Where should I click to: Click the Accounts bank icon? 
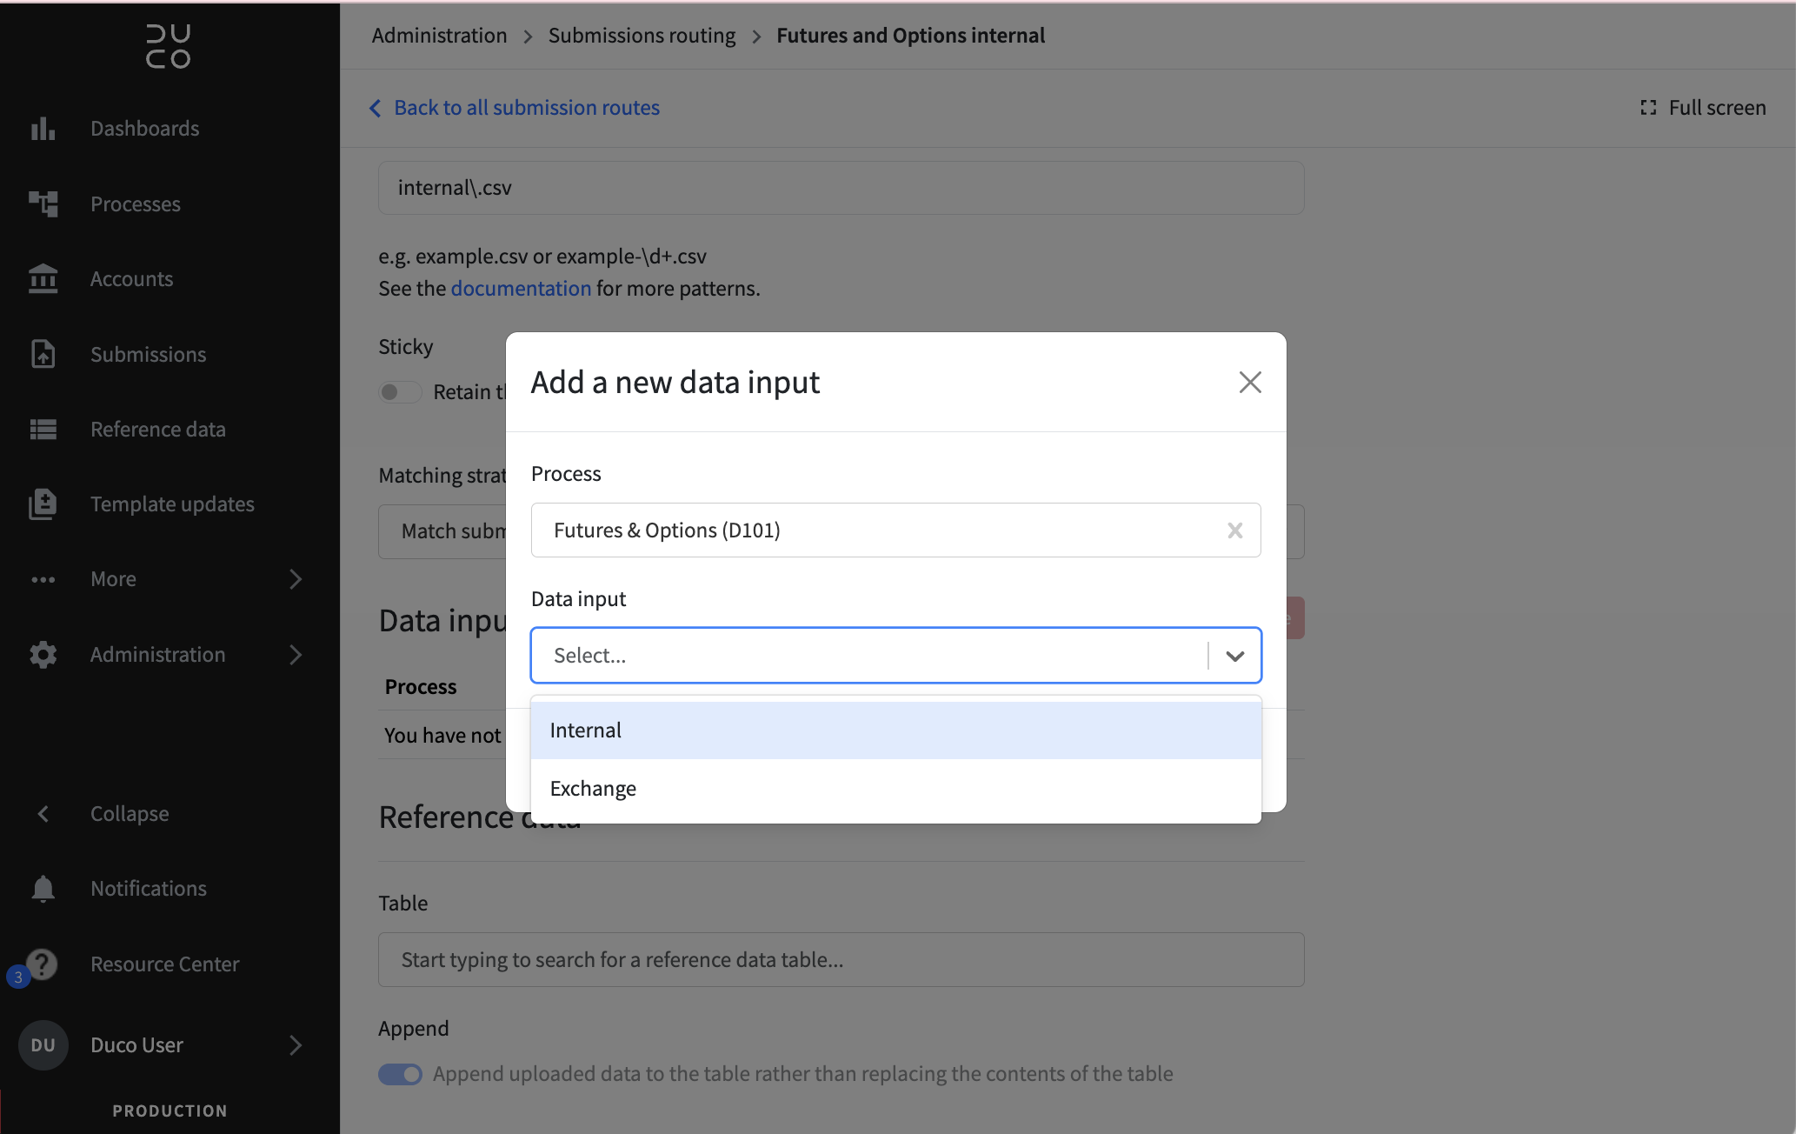coord(43,279)
